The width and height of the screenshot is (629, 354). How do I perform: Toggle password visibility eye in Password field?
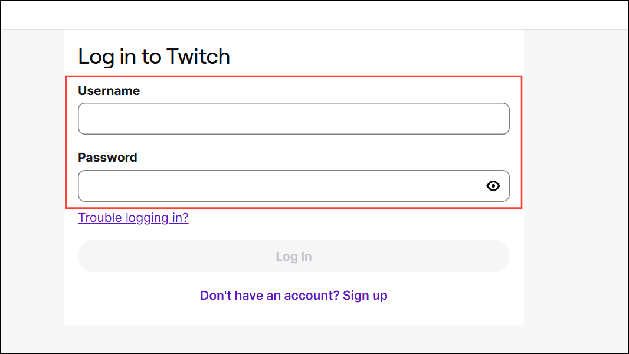tap(493, 186)
